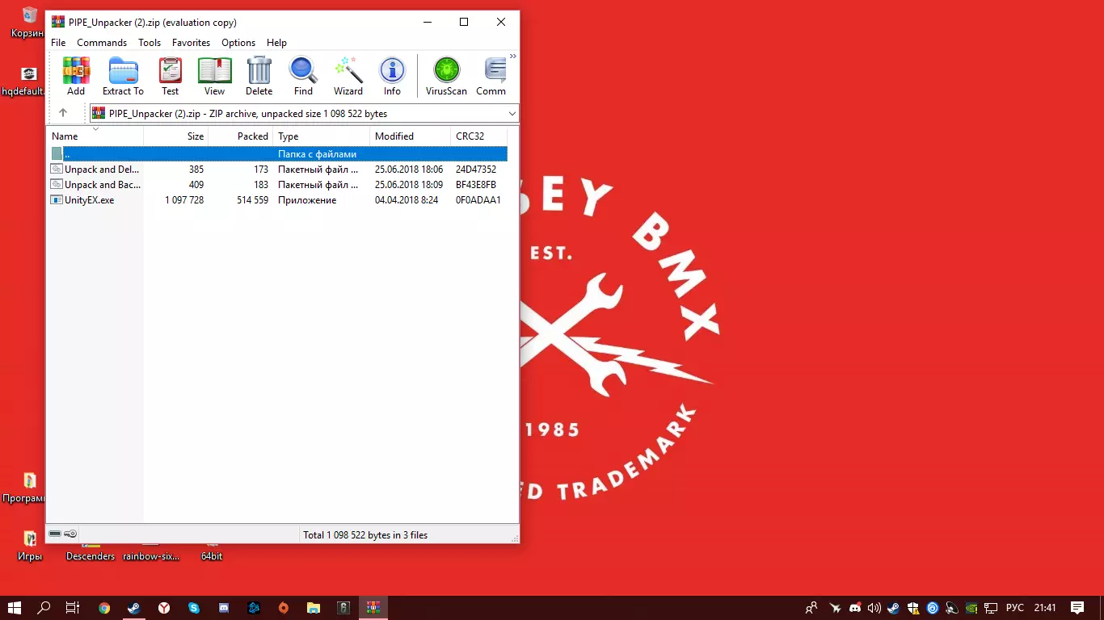Close the WinRAR window
This screenshot has width=1104, height=620.
tap(501, 23)
